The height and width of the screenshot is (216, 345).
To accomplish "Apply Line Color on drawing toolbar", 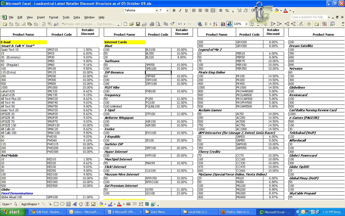I will [x=110, y=204].
